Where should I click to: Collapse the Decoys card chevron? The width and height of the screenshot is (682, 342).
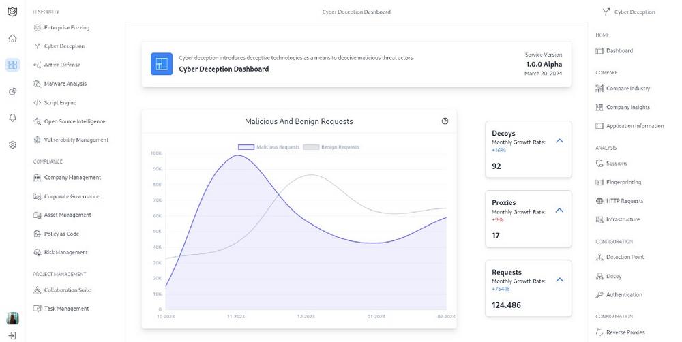[x=559, y=140]
